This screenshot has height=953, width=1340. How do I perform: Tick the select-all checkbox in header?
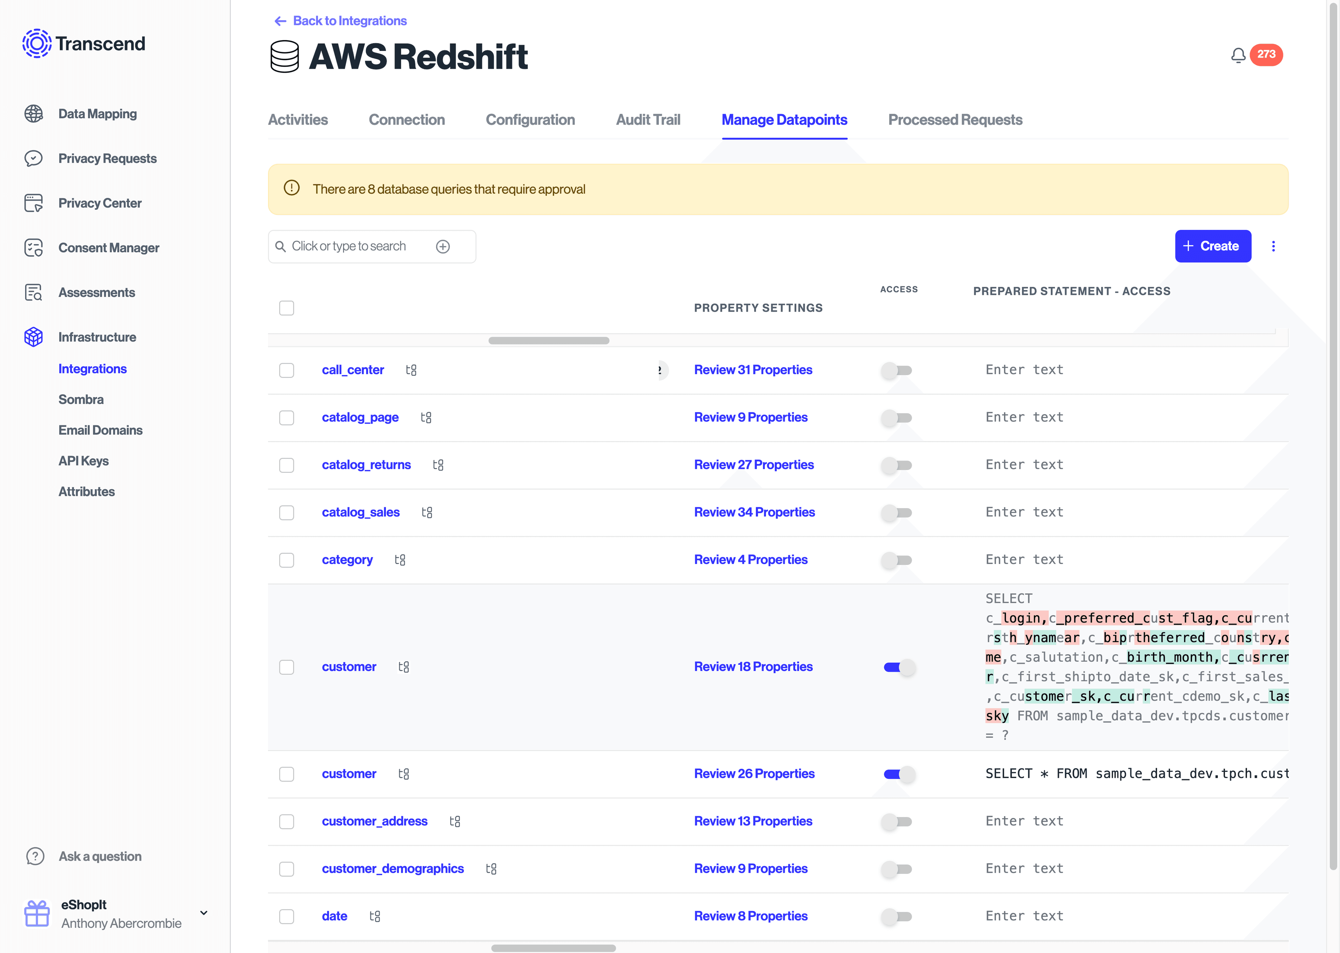[x=286, y=308]
